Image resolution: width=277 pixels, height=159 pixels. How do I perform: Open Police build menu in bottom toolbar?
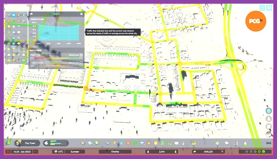[156, 143]
